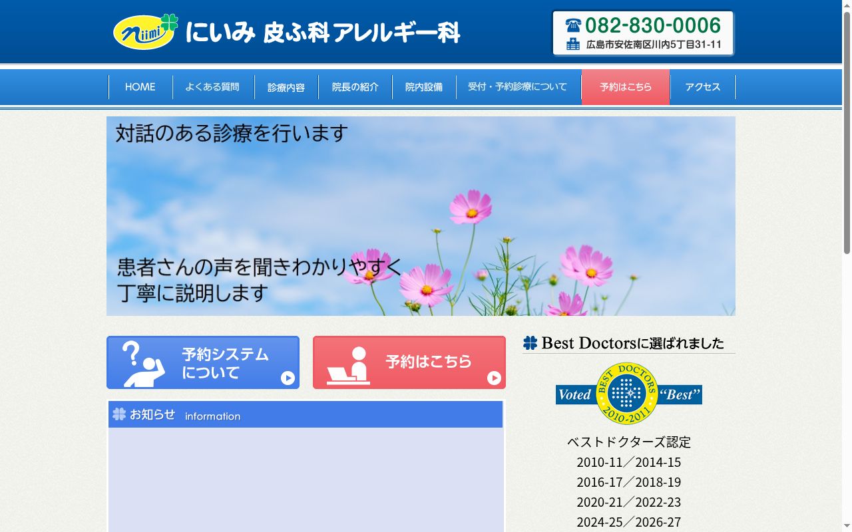This screenshot has height=532, width=852.
Task: Click the large red 予約はこちら button
Action: (x=409, y=362)
